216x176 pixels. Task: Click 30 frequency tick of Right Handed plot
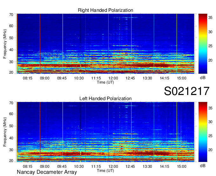[x=11, y=62]
